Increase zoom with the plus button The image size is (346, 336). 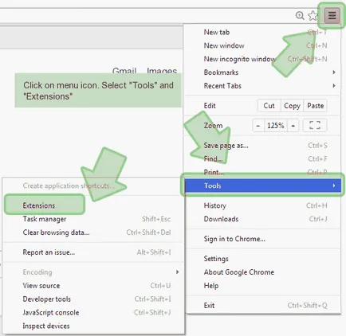tap(293, 125)
